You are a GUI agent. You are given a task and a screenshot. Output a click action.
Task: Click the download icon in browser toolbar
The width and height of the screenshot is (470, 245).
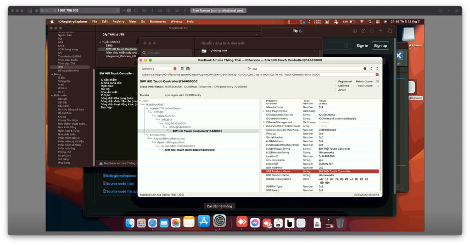tap(355, 31)
